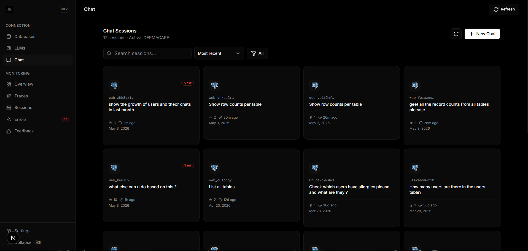
Task: Click the '2m ago' timestamp
Action: coord(129,123)
